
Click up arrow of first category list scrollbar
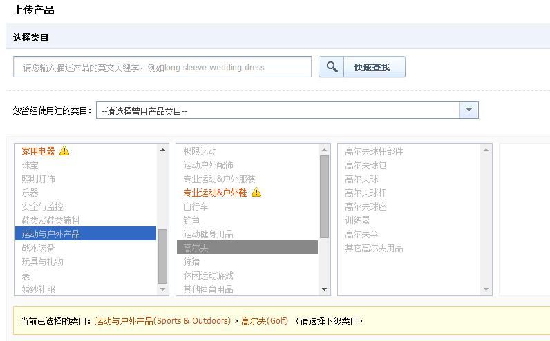pyautogui.click(x=162, y=150)
